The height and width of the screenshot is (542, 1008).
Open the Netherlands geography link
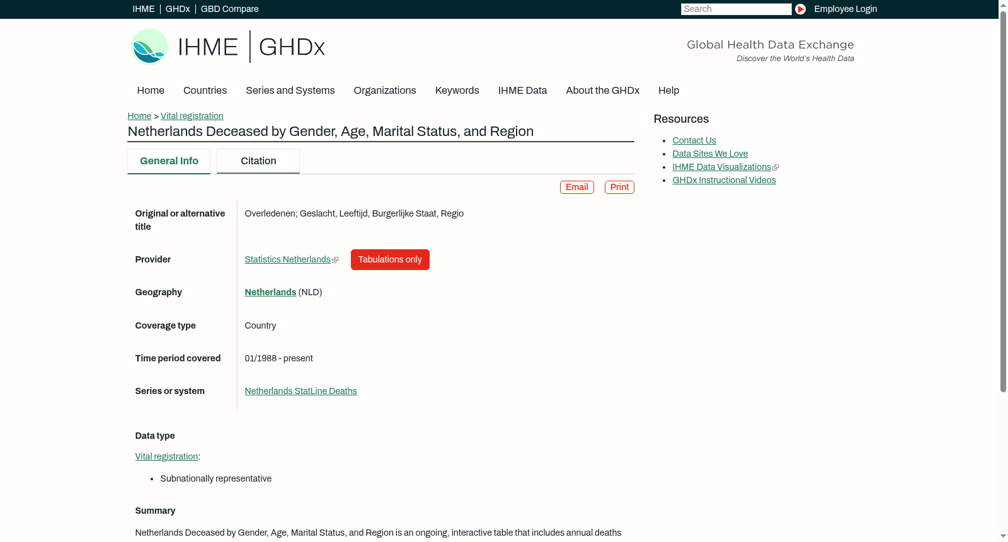click(x=270, y=292)
